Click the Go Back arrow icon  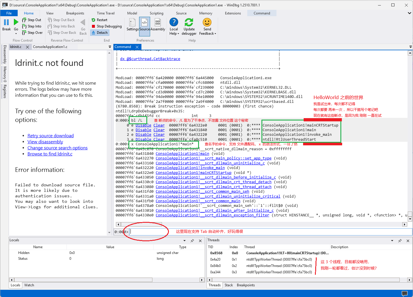83,22
